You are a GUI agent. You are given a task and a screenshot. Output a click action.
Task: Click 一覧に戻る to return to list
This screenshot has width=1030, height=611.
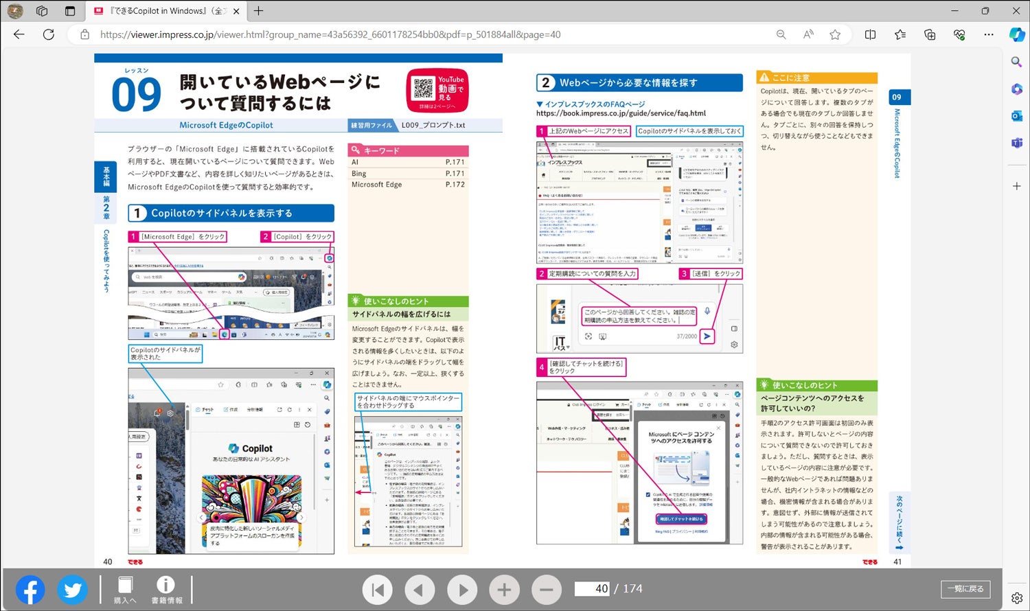click(x=966, y=588)
